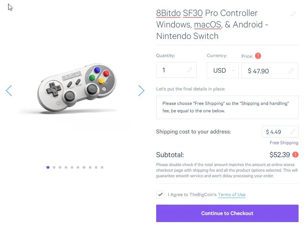This screenshot has width=306, height=228.
Task: Click the left arrow to show previous image
Action: [9, 90]
